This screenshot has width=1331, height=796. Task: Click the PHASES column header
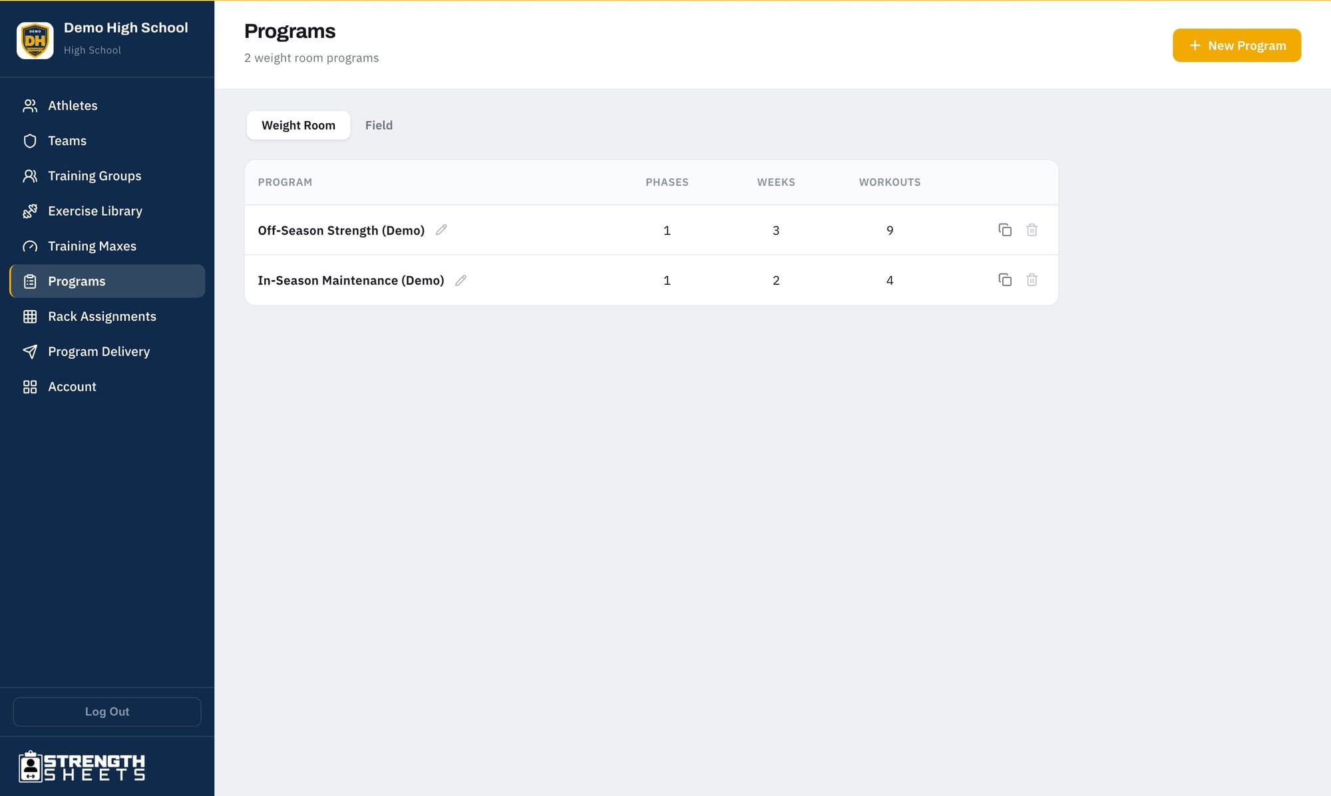(x=667, y=182)
